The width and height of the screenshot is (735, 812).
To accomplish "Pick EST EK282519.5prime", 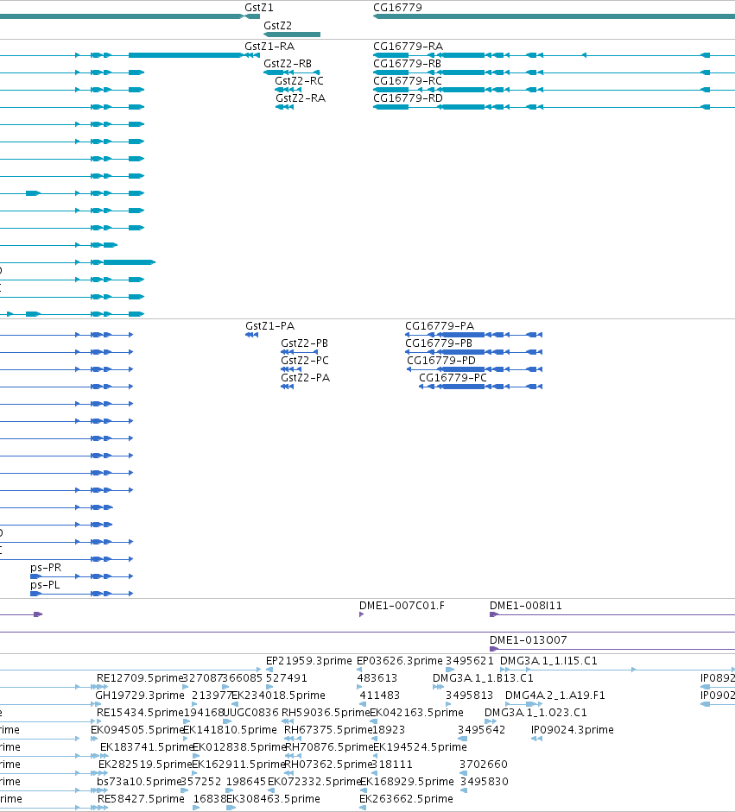I will coord(145,765).
